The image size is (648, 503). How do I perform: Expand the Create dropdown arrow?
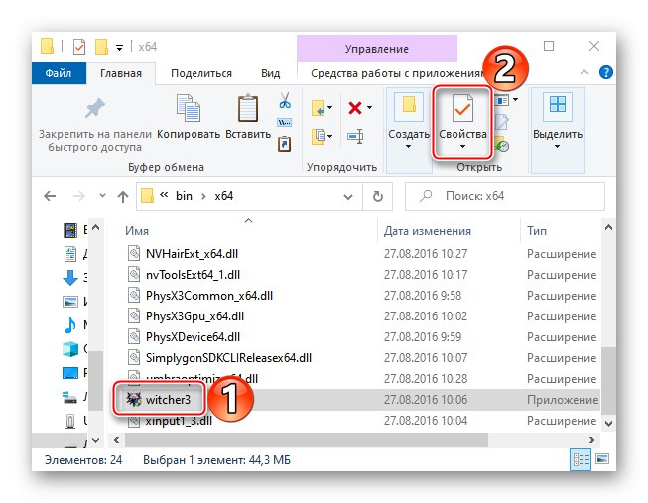pos(408,146)
